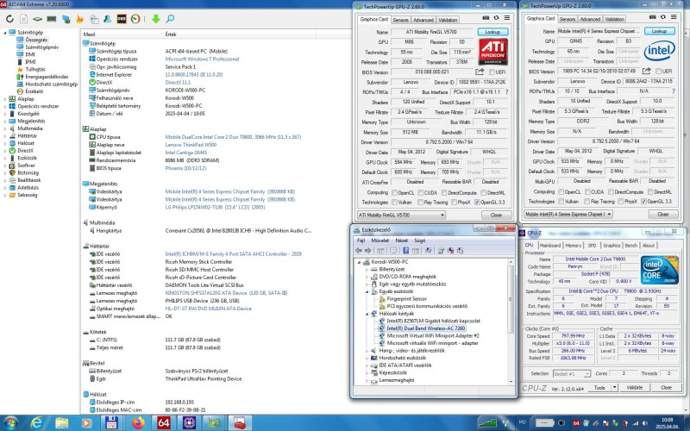Switch to Sensors tab in ATI GPU-Z
The height and width of the screenshot is (431, 690).
click(x=400, y=20)
